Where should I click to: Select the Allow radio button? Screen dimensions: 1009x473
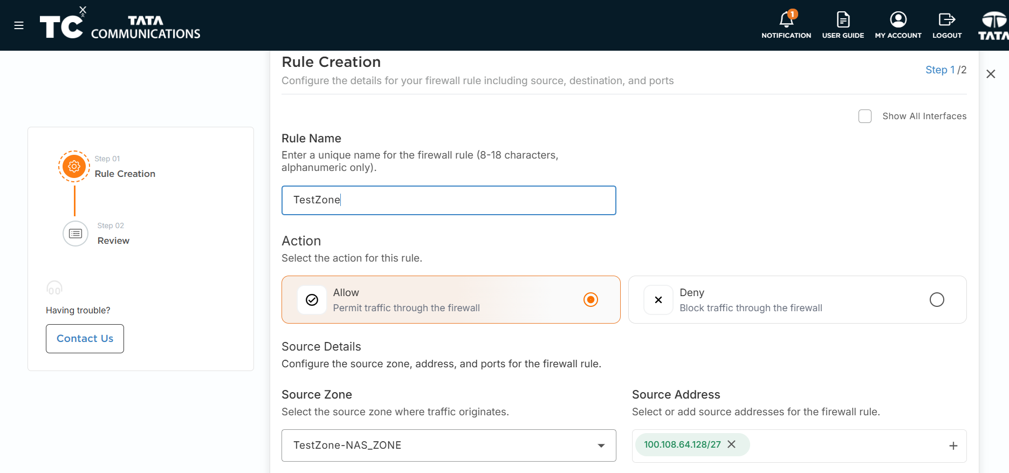pos(591,299)
